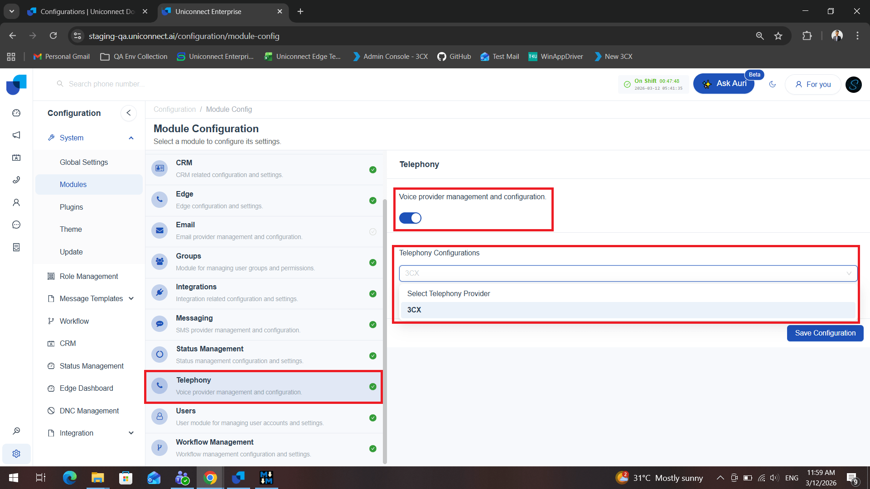Open the Ask Auri assistant
The width and height of the screenshot is (870, 489).
click(724, 84)
